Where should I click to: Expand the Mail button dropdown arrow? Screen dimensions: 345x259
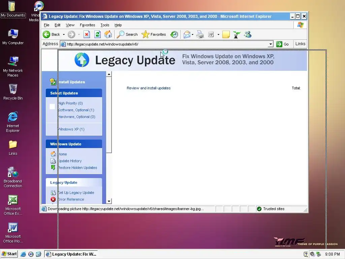point(192,35)
